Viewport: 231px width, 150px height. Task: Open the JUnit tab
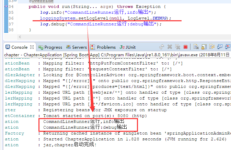(x=127, y=47)
